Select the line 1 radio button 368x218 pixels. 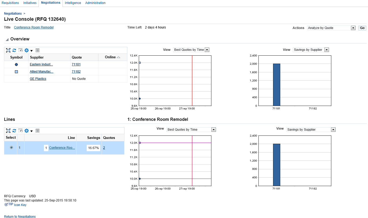pos(11,147)
